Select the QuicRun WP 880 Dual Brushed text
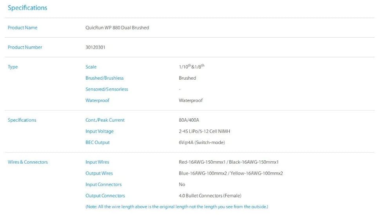Viewport: 392px width, 215px height. pyautogui.click(x=117, y=28)
